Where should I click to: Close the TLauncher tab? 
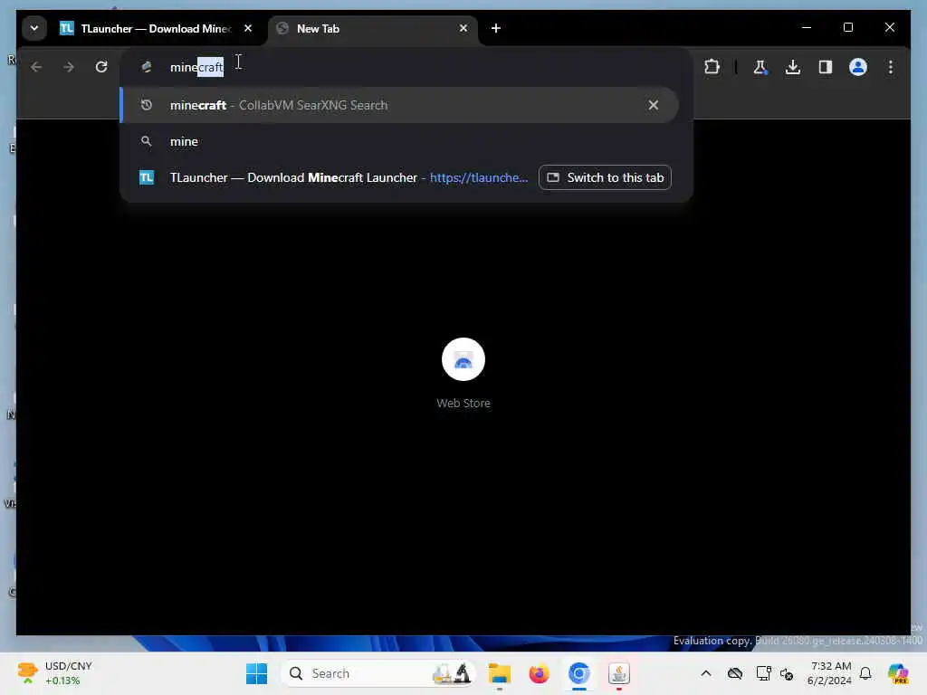[248, 28]
